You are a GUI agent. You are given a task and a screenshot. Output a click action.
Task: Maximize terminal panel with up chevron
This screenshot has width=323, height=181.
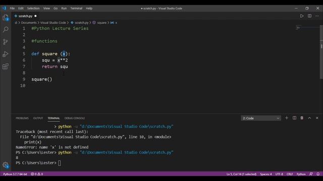tap(309, 118)
